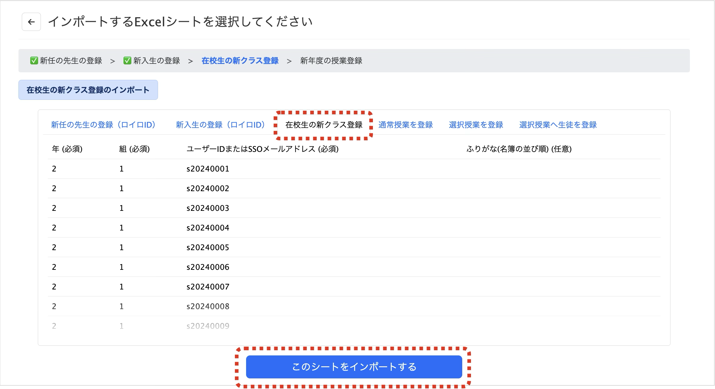Open 新任の先生の登録（ロイロID）sheet tab
The image size is (715, 389).
pyautogui.click(x=103, y=125)
